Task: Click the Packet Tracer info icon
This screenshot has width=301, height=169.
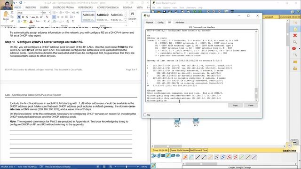Action: pyautogui.click(x=293, y=12)
